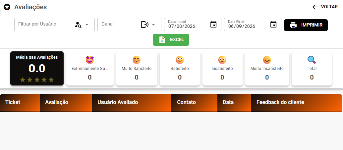Go back using the VOLTAR link
The image size is (343, 150).
tap(325, 7)
